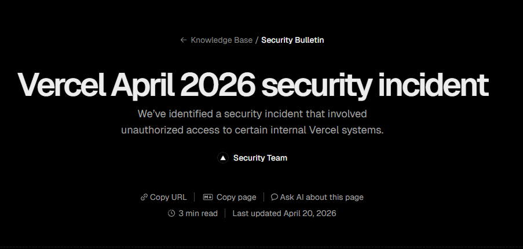Image resolution: width=523 pixels, height=249 pixels.
Task: Click the Last updated April 20, 2026 date
Action: point(284,213)
